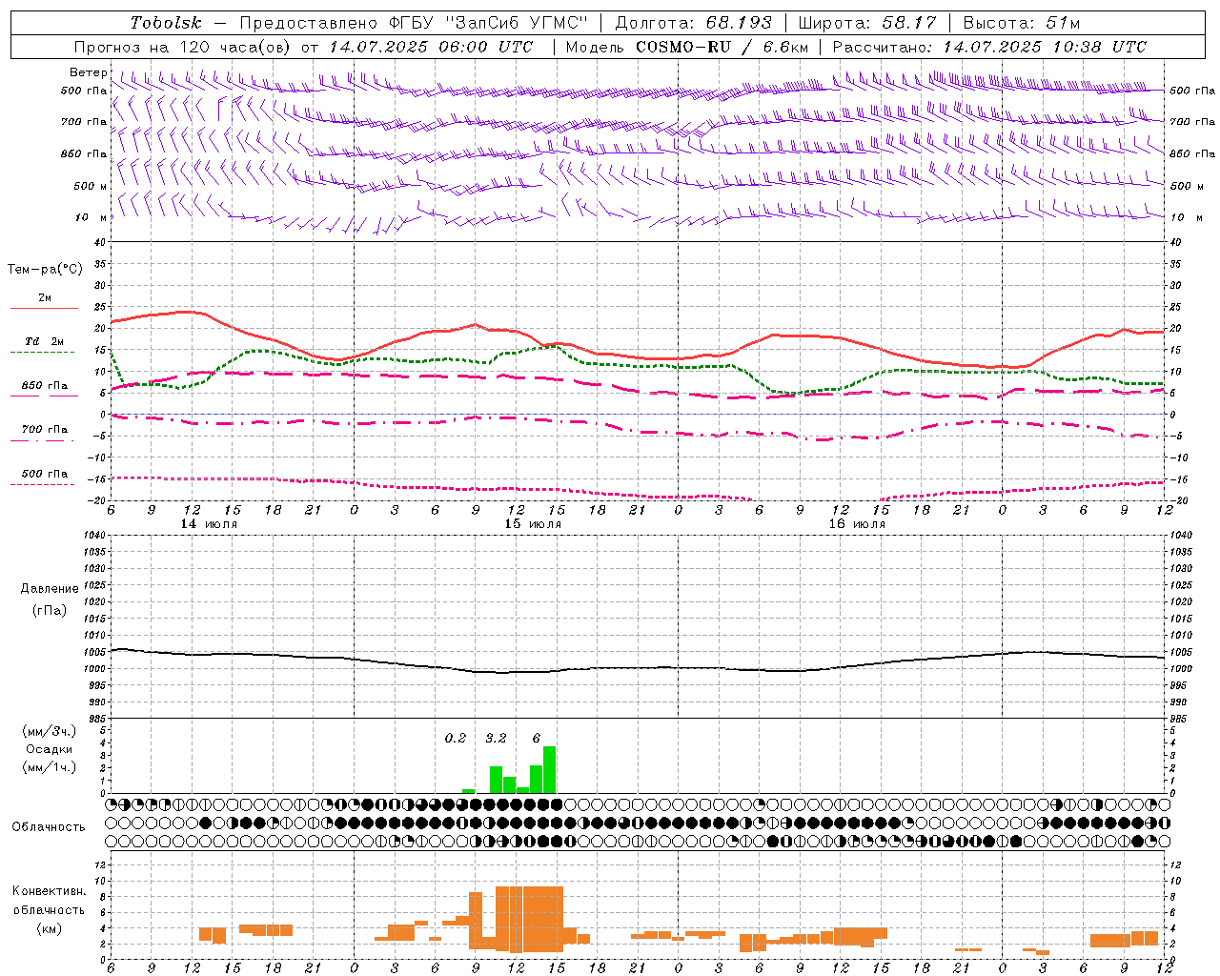Click the latitude value Широта: 58.17
This screenshot has width=1220, height=976.
[867, 23]
